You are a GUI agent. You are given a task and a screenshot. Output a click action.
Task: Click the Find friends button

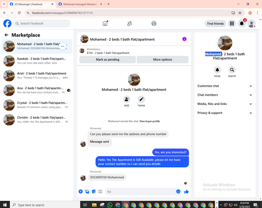[x=215, y=24]
